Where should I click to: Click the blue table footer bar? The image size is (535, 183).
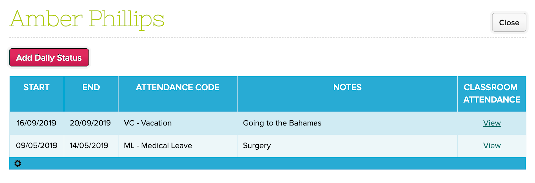point(267,163)
